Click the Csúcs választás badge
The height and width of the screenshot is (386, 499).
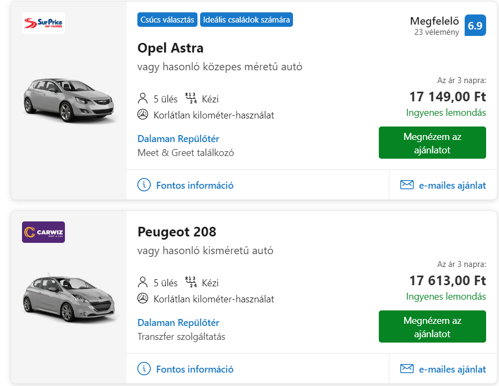pos(167,20)
